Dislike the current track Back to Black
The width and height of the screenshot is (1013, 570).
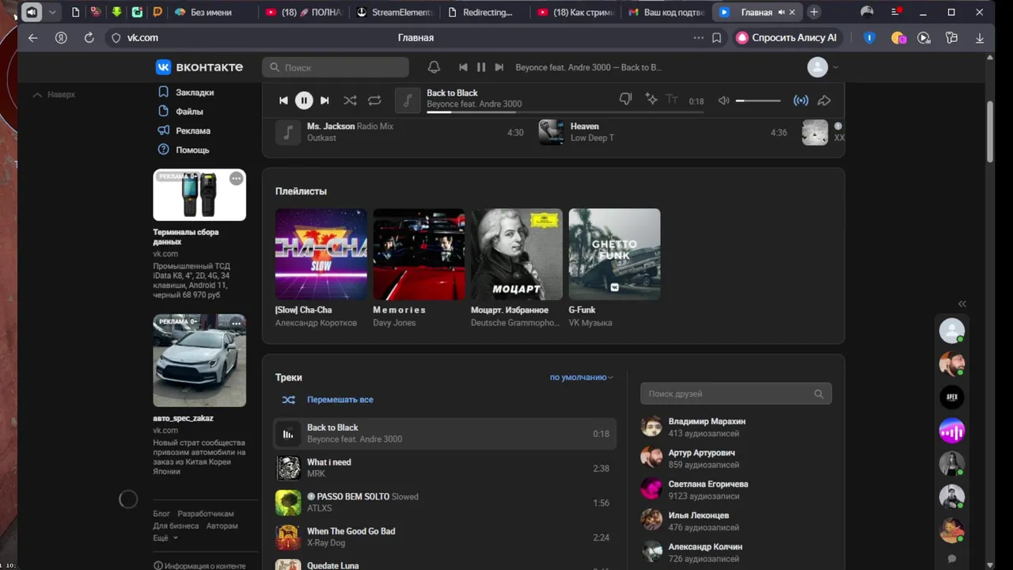pyautogui.click(x=625, y=100)
